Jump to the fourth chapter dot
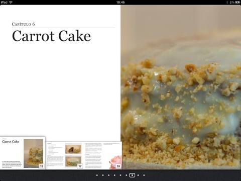 pos(114,175)
